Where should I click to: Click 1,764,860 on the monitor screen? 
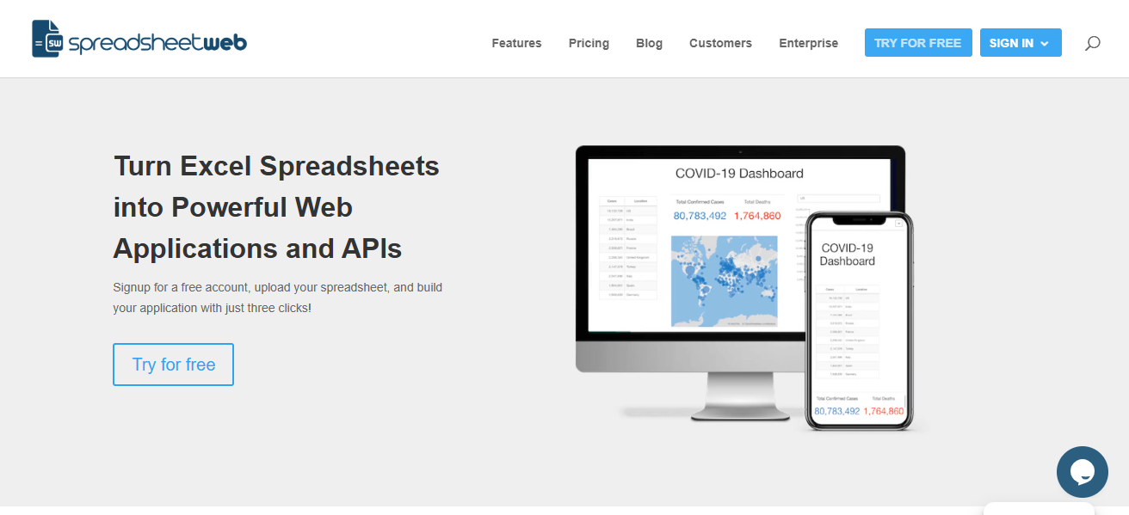pos(757,216)
